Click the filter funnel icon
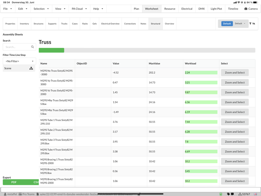The height and width of the screenshot is (196, 261). pos(250,24)
